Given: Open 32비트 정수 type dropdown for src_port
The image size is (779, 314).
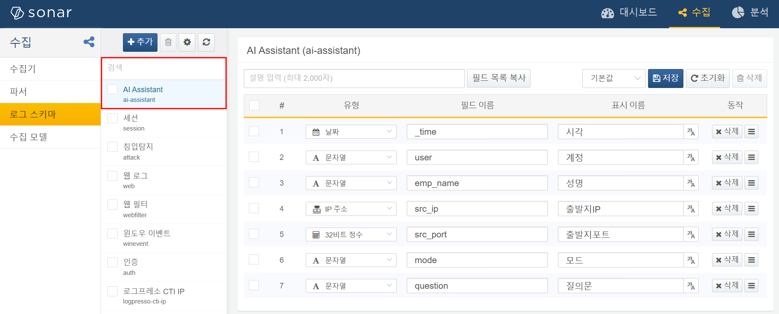Looking at the screenshot, I should tap(351, 234).
